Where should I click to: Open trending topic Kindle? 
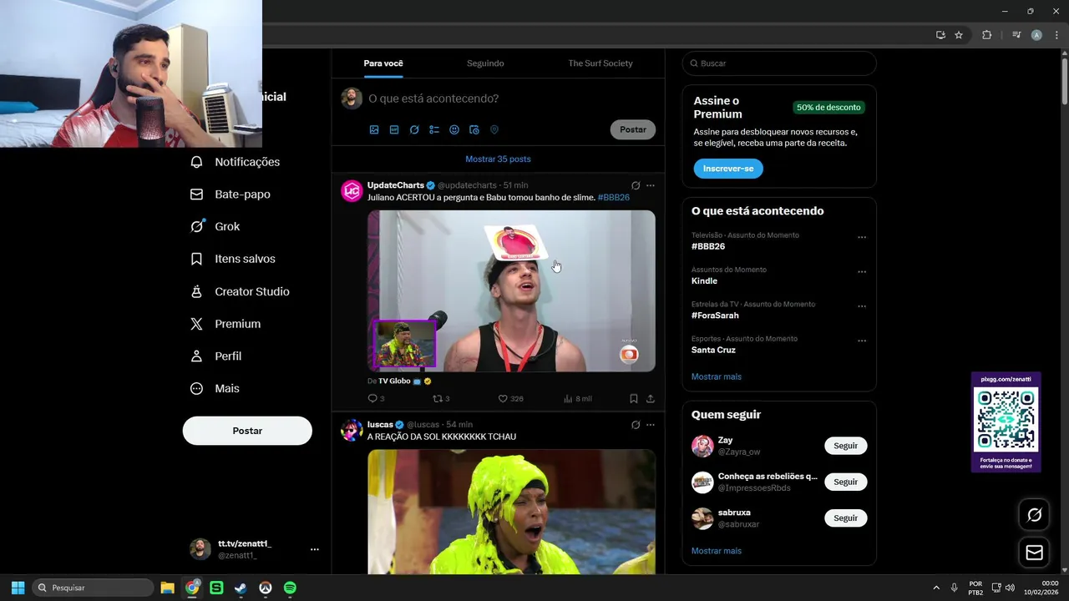704,281
